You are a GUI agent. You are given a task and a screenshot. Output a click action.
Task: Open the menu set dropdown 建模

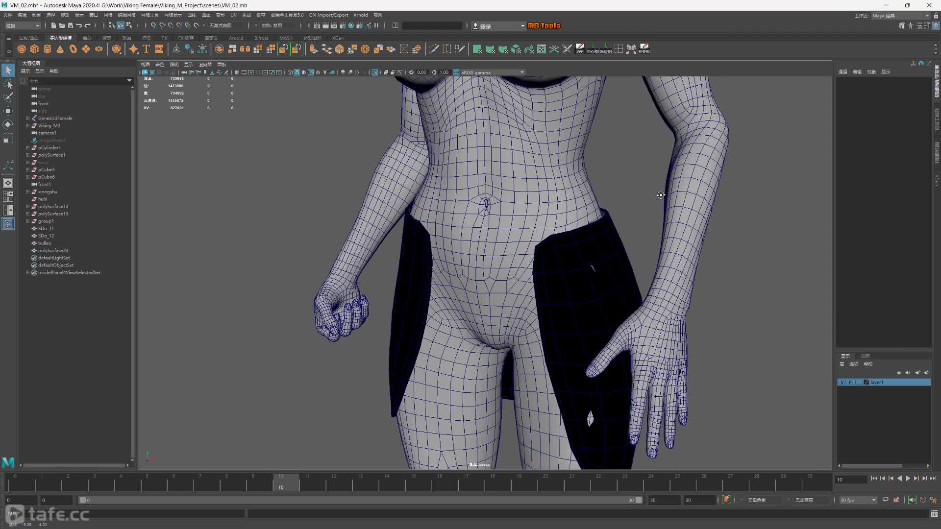tap(23, 25)
